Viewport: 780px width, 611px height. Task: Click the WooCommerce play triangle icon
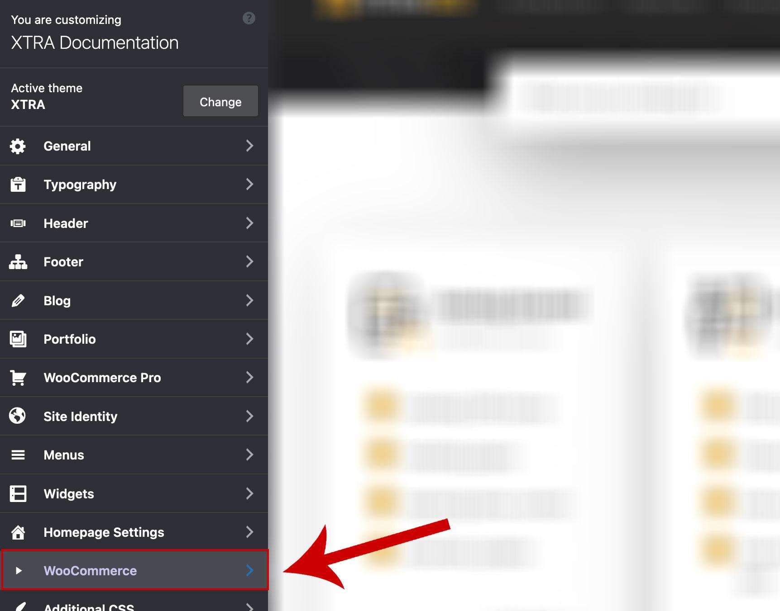[19, 571]
